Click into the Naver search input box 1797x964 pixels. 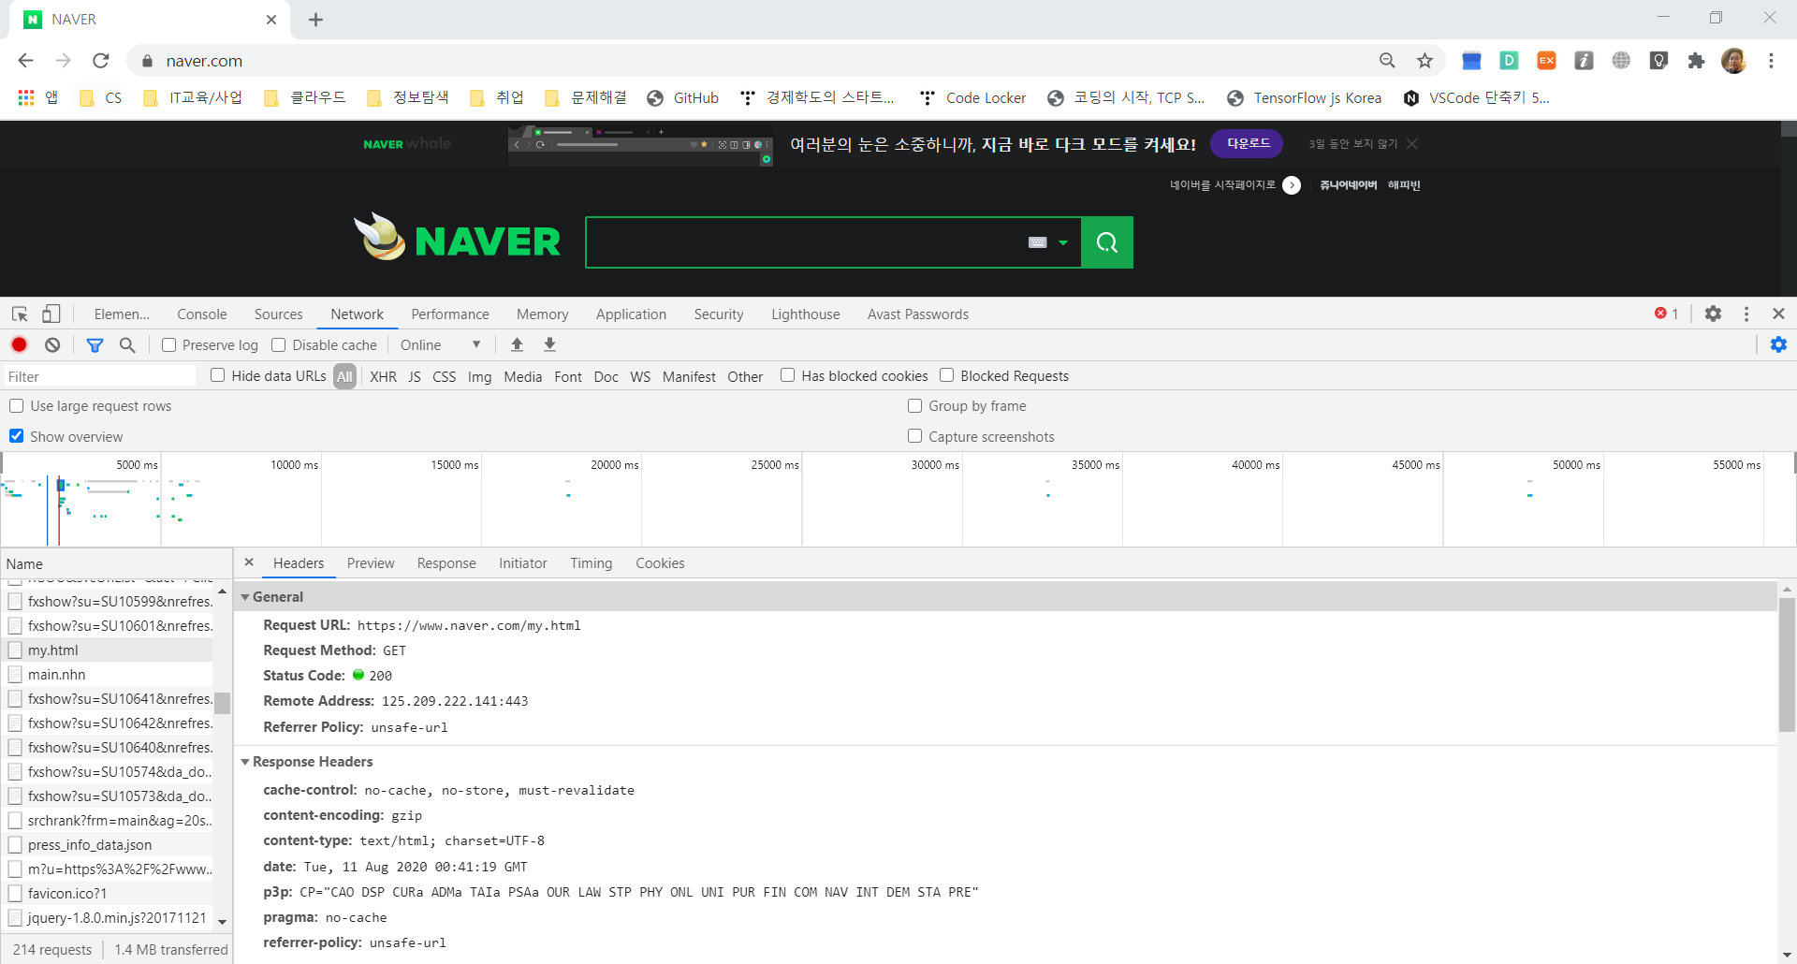coord(805,242)
